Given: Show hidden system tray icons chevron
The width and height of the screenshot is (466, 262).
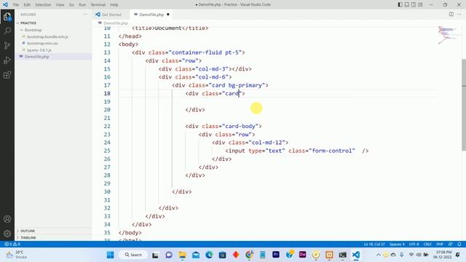Looking at the screenshot, I should coord(379,255).
